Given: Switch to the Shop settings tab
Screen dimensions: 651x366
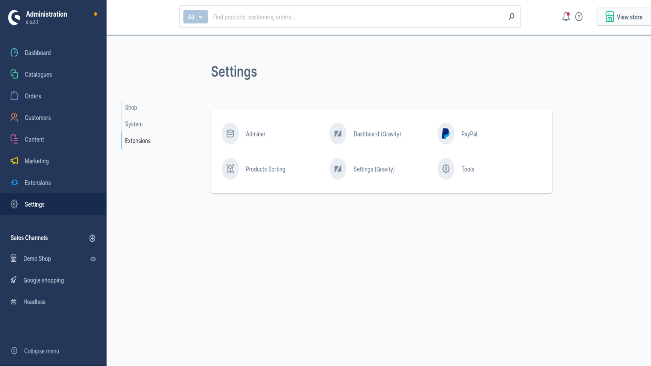Looking at the screenshot, I should pos(131,107).
